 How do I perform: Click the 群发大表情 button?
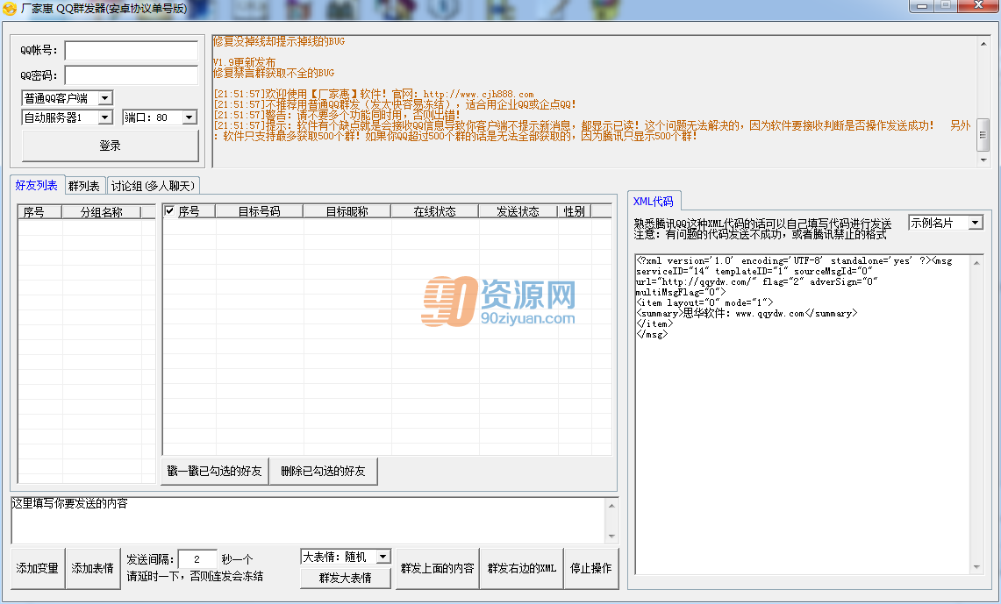346,578
